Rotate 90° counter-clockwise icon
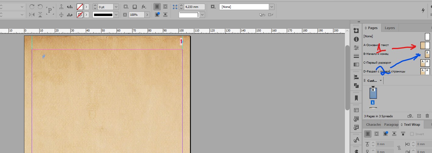The height and width of the screenshot is (153, 432). point(40,7)
